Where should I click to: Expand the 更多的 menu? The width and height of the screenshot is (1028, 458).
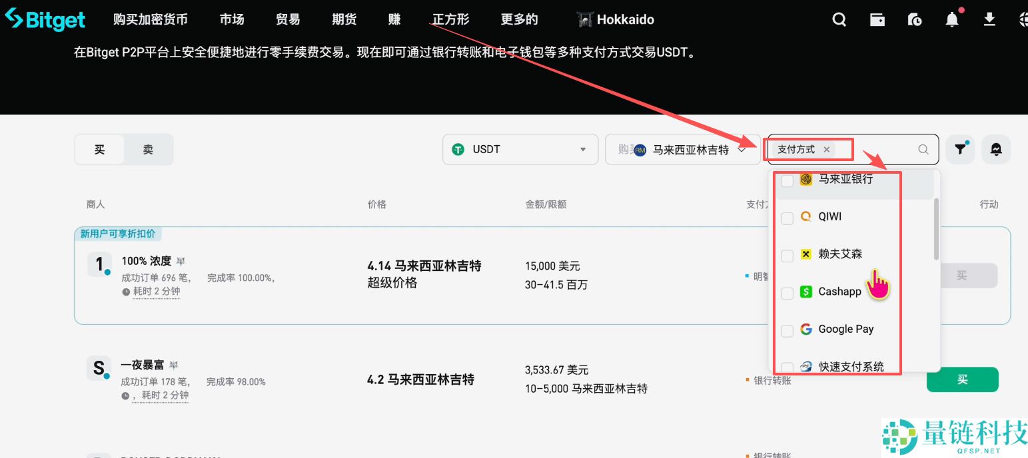519,19
